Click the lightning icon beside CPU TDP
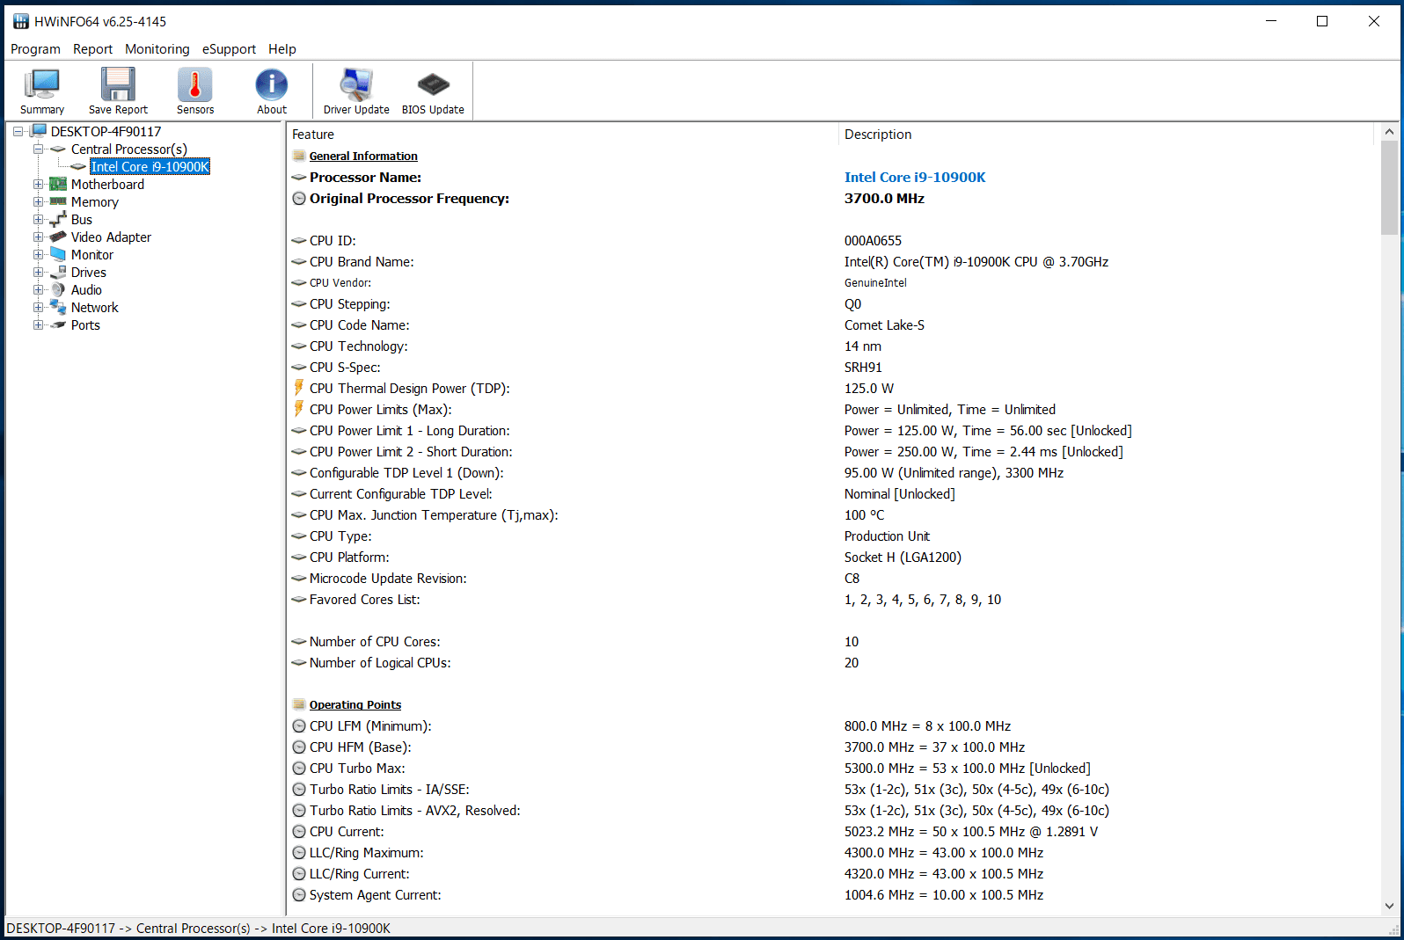Viewport: 1404px width, 940px height. [299, 388]
